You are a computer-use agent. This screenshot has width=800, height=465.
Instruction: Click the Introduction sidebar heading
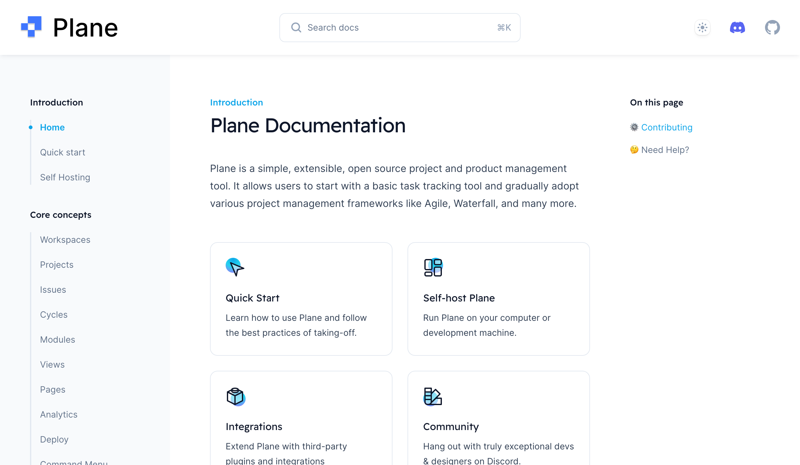57,102
